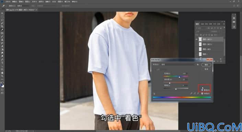Image resolution: width=242 pixels, height=132 pixels.
Task: Open the preset gear options in Hue/Saturation dialog
Action: coord(198,64)
